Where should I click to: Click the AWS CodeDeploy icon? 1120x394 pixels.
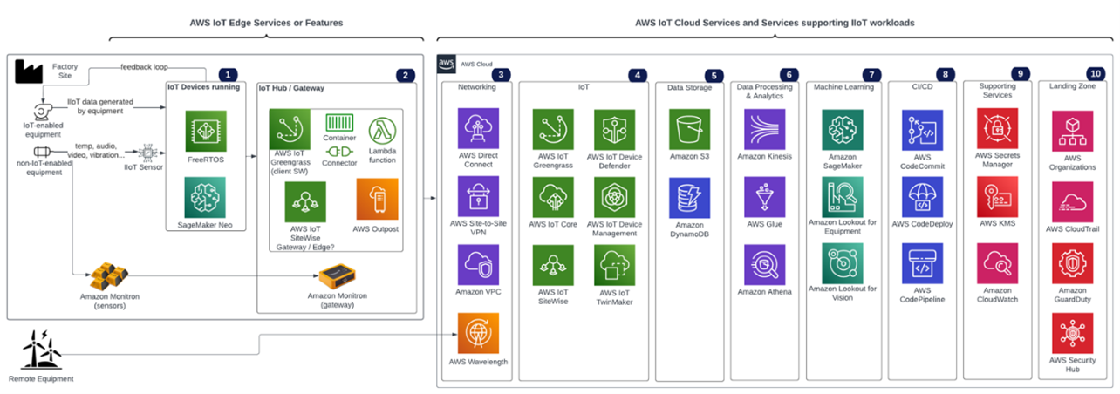coord(922,197)
